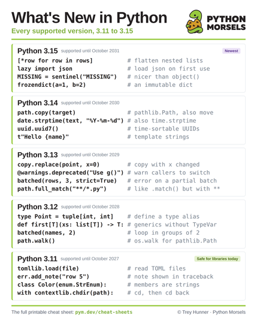Click the t"Hello {name}" code line
257x321 pixels.
coord(43,137)
